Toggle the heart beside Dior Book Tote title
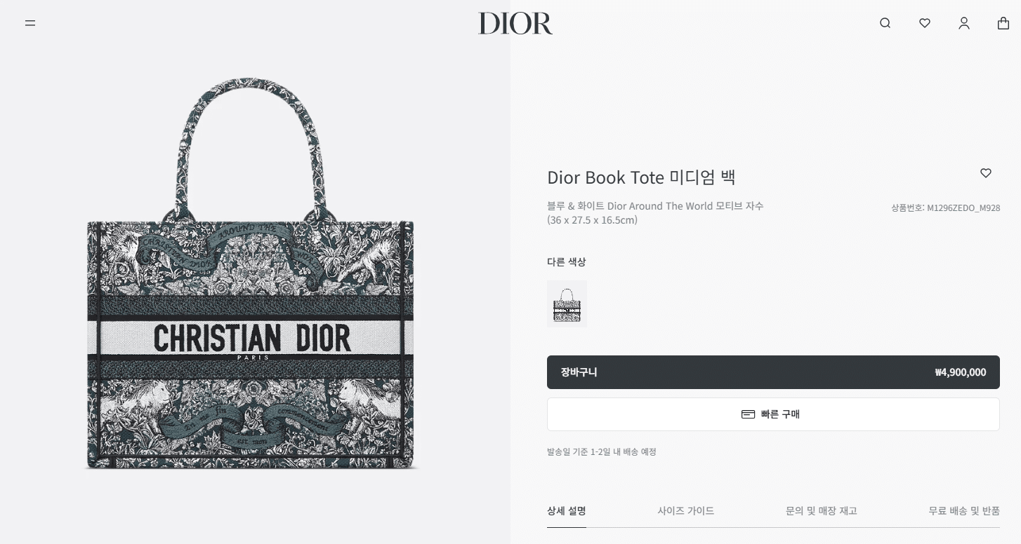1021x544 pixels. [x=986, y=173]
